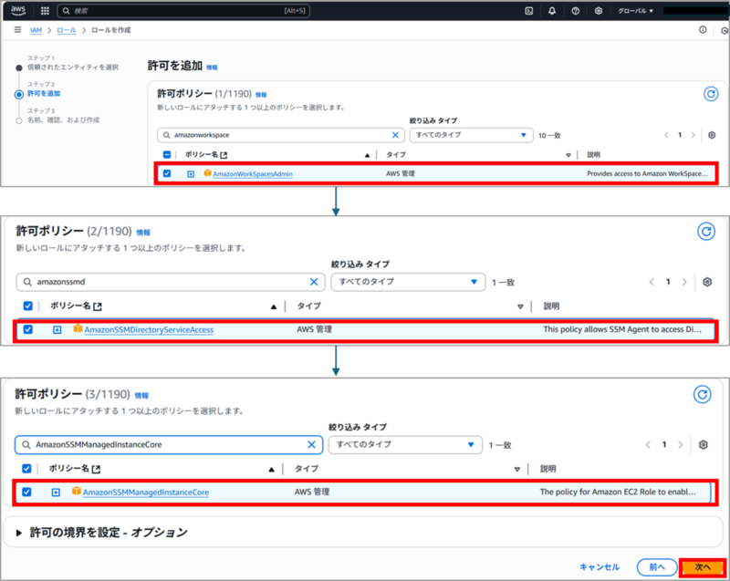The height and width of the screenshot is (581, 730).
Task: Click the タイプ column header in (1/1190) panel
Action: point(396,154)
